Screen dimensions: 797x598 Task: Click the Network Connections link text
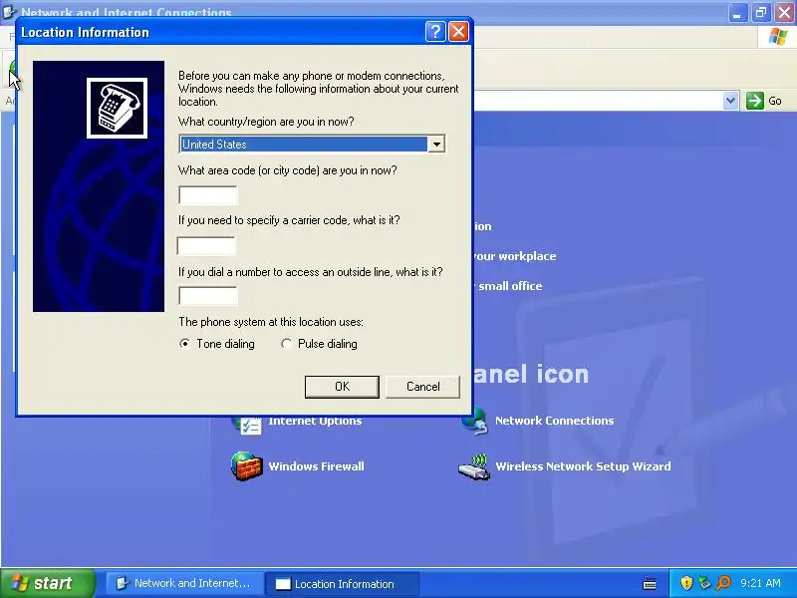(x=555, y=421)
